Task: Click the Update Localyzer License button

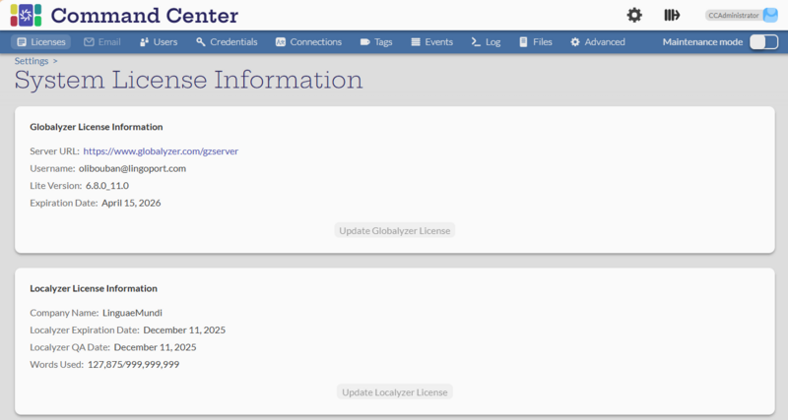Action: click(394, 391)
